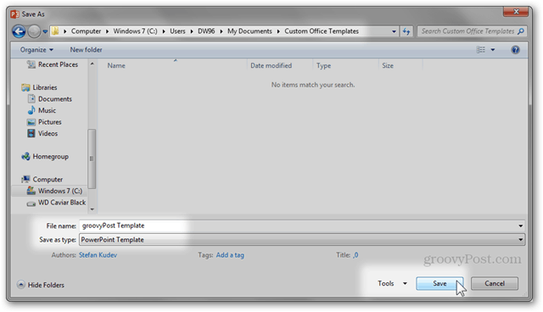Select Windows 7 (C:) drive in sidebar
The width and height of the screenshot is (543, 312).
click(x=50, y=191)
